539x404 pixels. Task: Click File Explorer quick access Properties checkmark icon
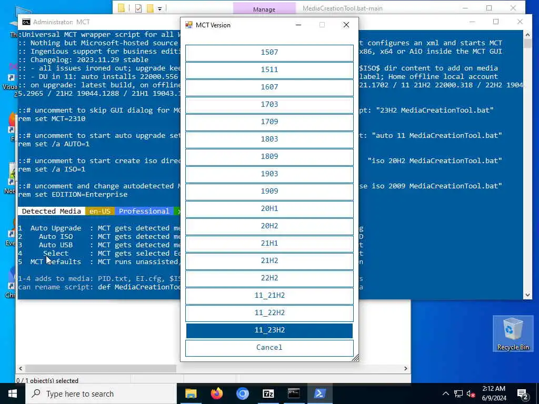[x=138, y=8]
